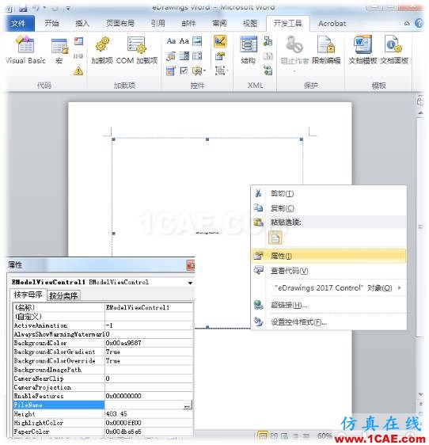Click the XML Expansion Packs icon
Screen dimensions: 429x445
pyautogui.click(x=268, y=70)
